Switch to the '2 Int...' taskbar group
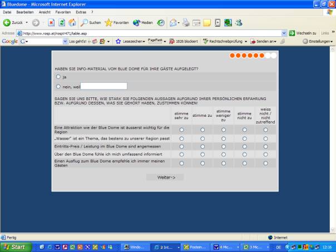The width and height of the screenshot is (336, 252). [166, 247]
